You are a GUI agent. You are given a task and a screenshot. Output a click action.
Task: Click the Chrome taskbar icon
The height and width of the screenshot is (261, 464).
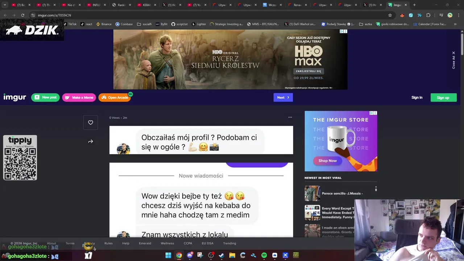click(x=179, y=256)
